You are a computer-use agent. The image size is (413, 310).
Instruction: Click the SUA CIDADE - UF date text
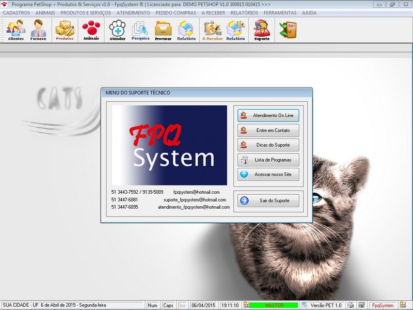54,305
